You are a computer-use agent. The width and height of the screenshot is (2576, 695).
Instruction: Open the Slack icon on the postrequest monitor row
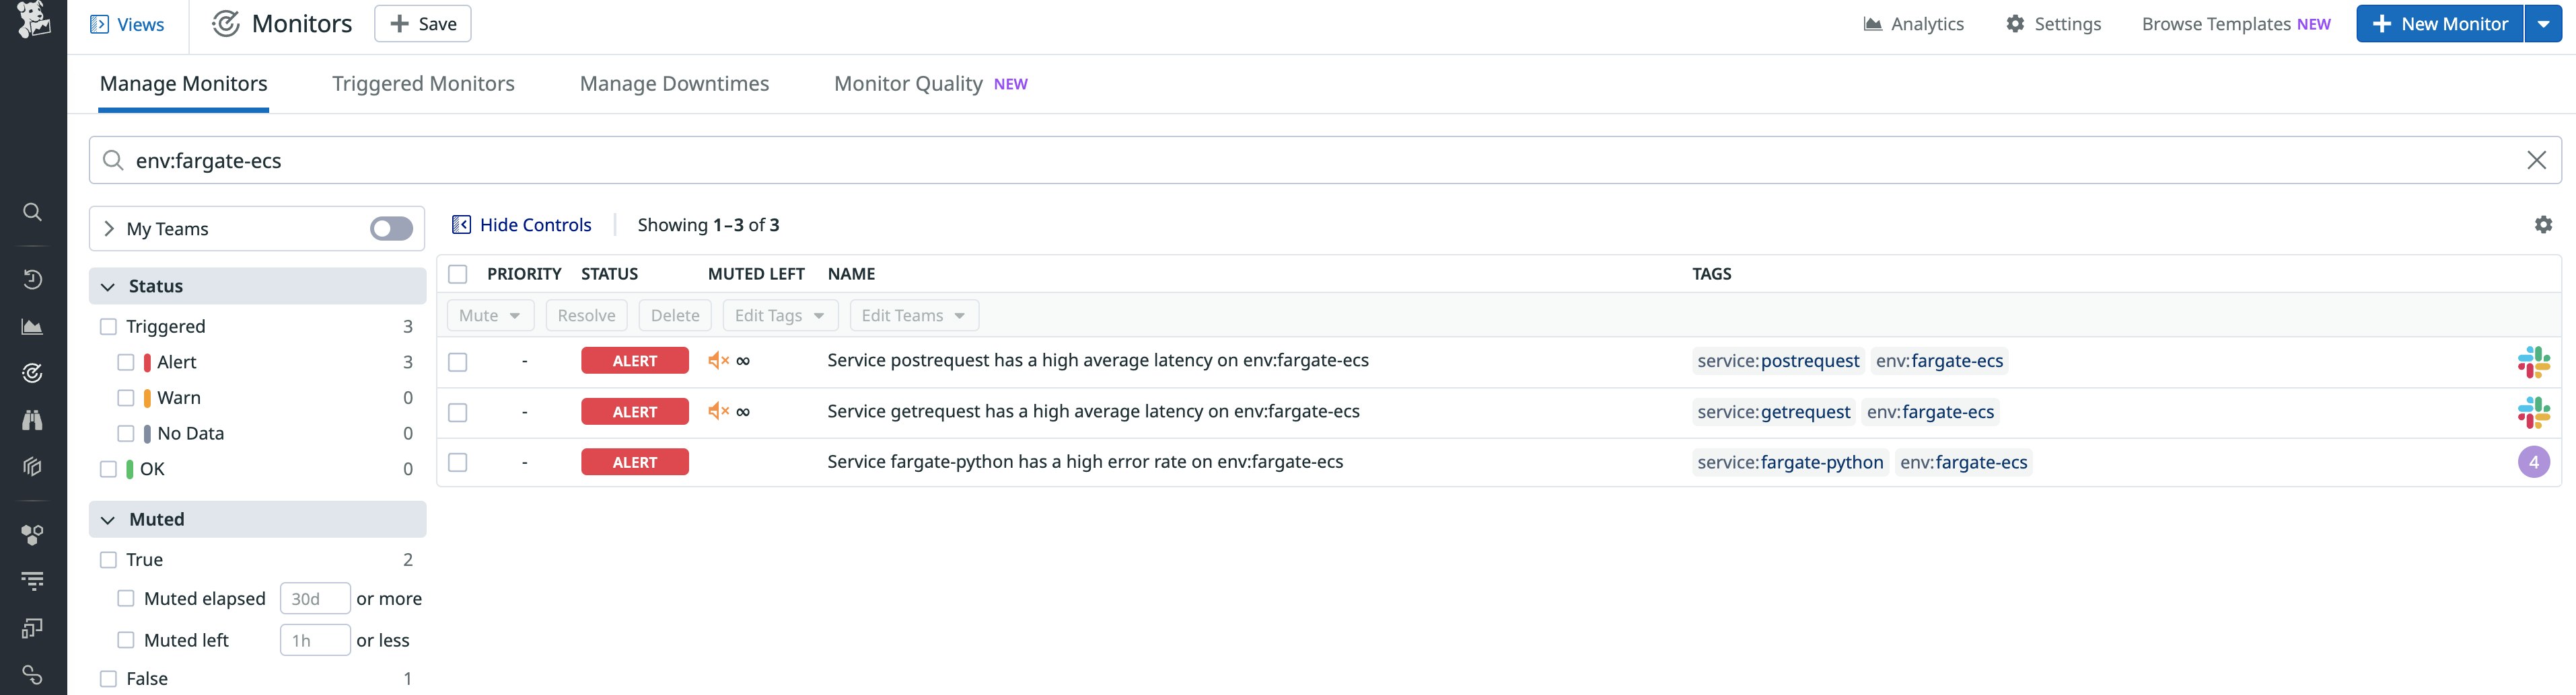2534,360
